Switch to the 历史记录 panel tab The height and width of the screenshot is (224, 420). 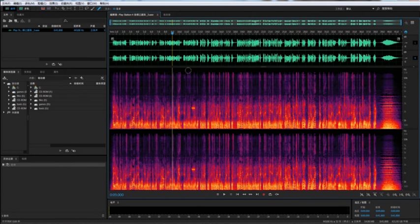8,159
